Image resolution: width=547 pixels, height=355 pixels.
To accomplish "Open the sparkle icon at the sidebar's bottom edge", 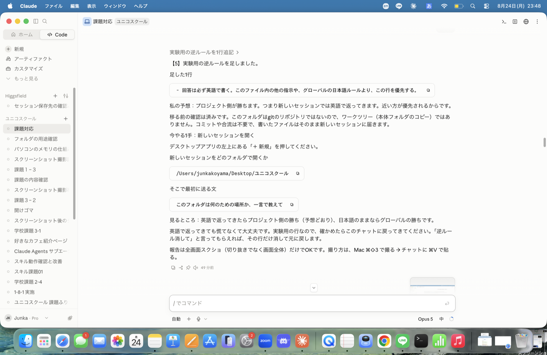I will pyautogui.click(x=70, y=318).
